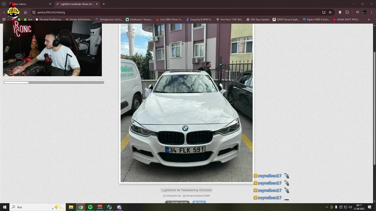Image resolution: width=376 pixels, height=211 pixels.
Task: Close the LightShot tab
Action: pos(97,4)
